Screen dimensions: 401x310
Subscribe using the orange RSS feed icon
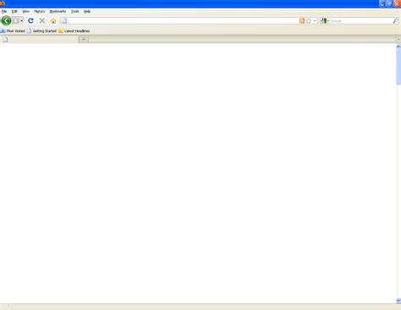(302, 20)
